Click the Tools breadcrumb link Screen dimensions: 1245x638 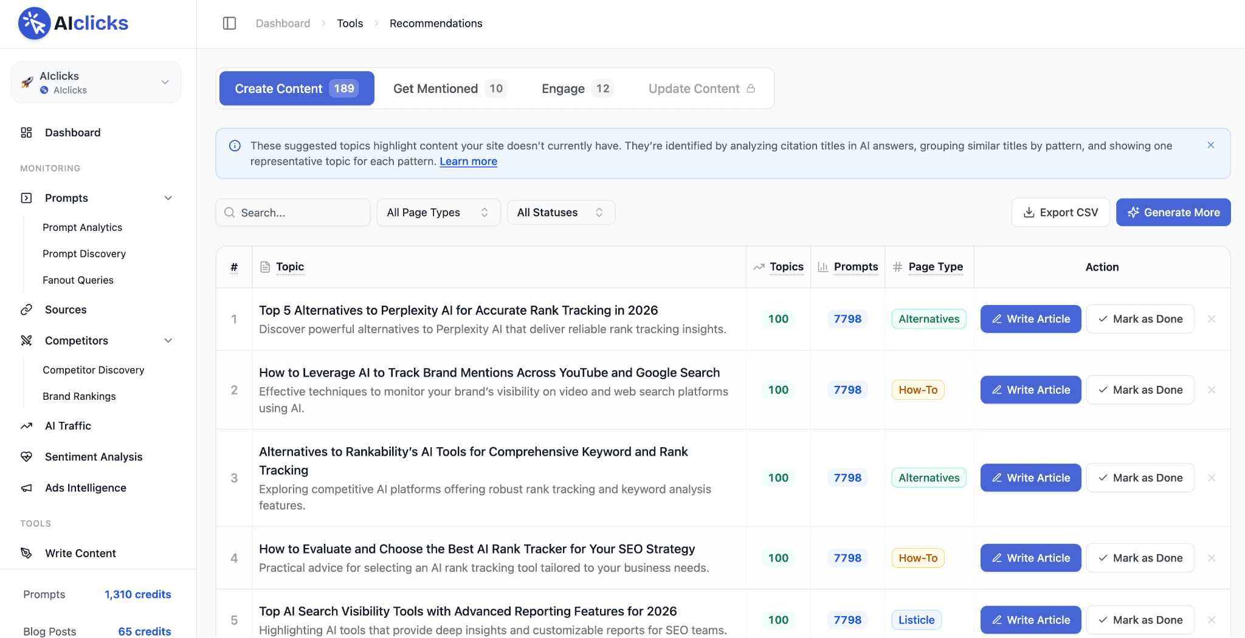(x=350, y=23)
